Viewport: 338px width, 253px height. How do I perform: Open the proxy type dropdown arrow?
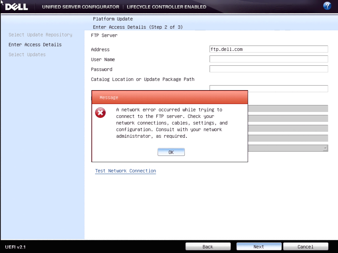[x=325, y=148]
